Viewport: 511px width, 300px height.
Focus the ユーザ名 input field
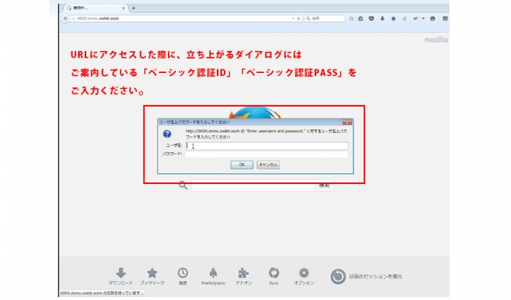click(x=266, y=145)
